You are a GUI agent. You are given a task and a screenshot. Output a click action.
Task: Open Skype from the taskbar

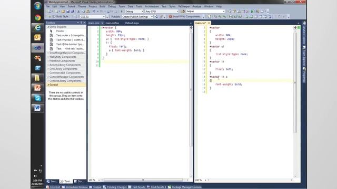pyautogui.click(x=37, y=98)
